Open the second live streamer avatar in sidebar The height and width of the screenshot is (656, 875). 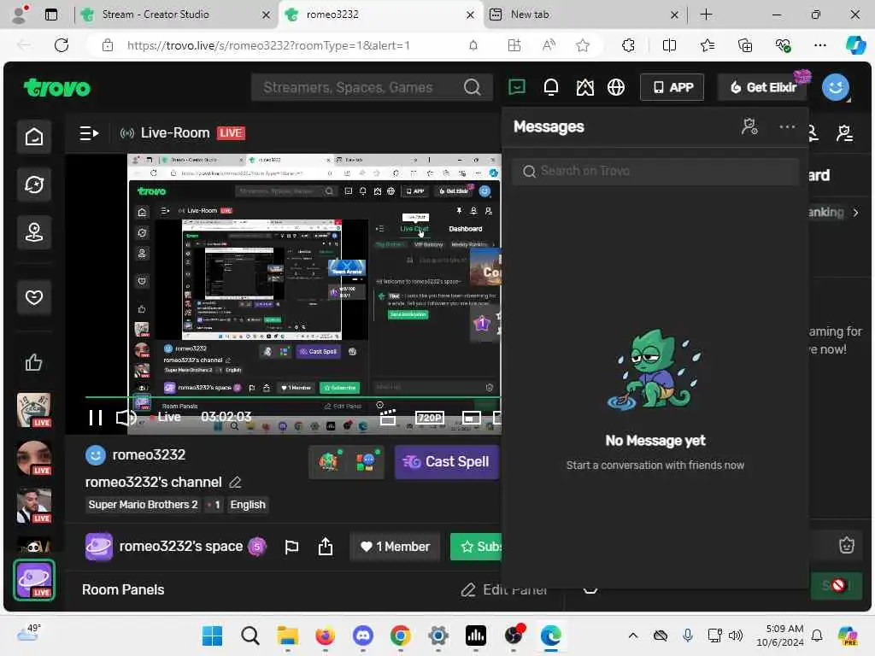click(x=34, y=458)
